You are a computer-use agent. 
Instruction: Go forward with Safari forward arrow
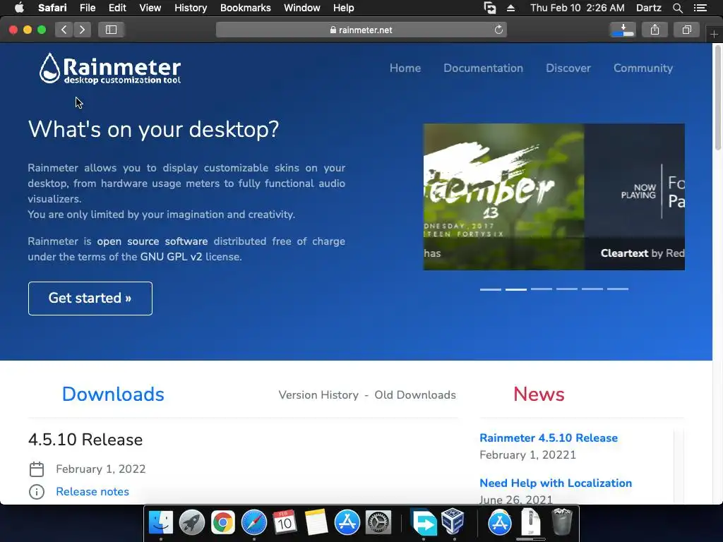[82, 30]
